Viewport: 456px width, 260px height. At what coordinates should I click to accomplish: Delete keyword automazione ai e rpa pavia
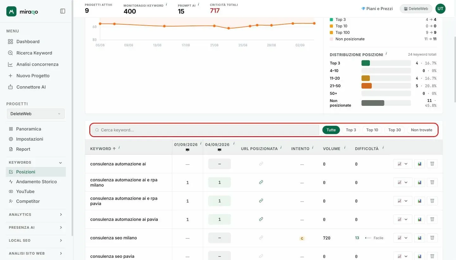(x=432, y=201)
